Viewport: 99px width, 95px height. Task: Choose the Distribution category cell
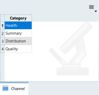point(18,41)
